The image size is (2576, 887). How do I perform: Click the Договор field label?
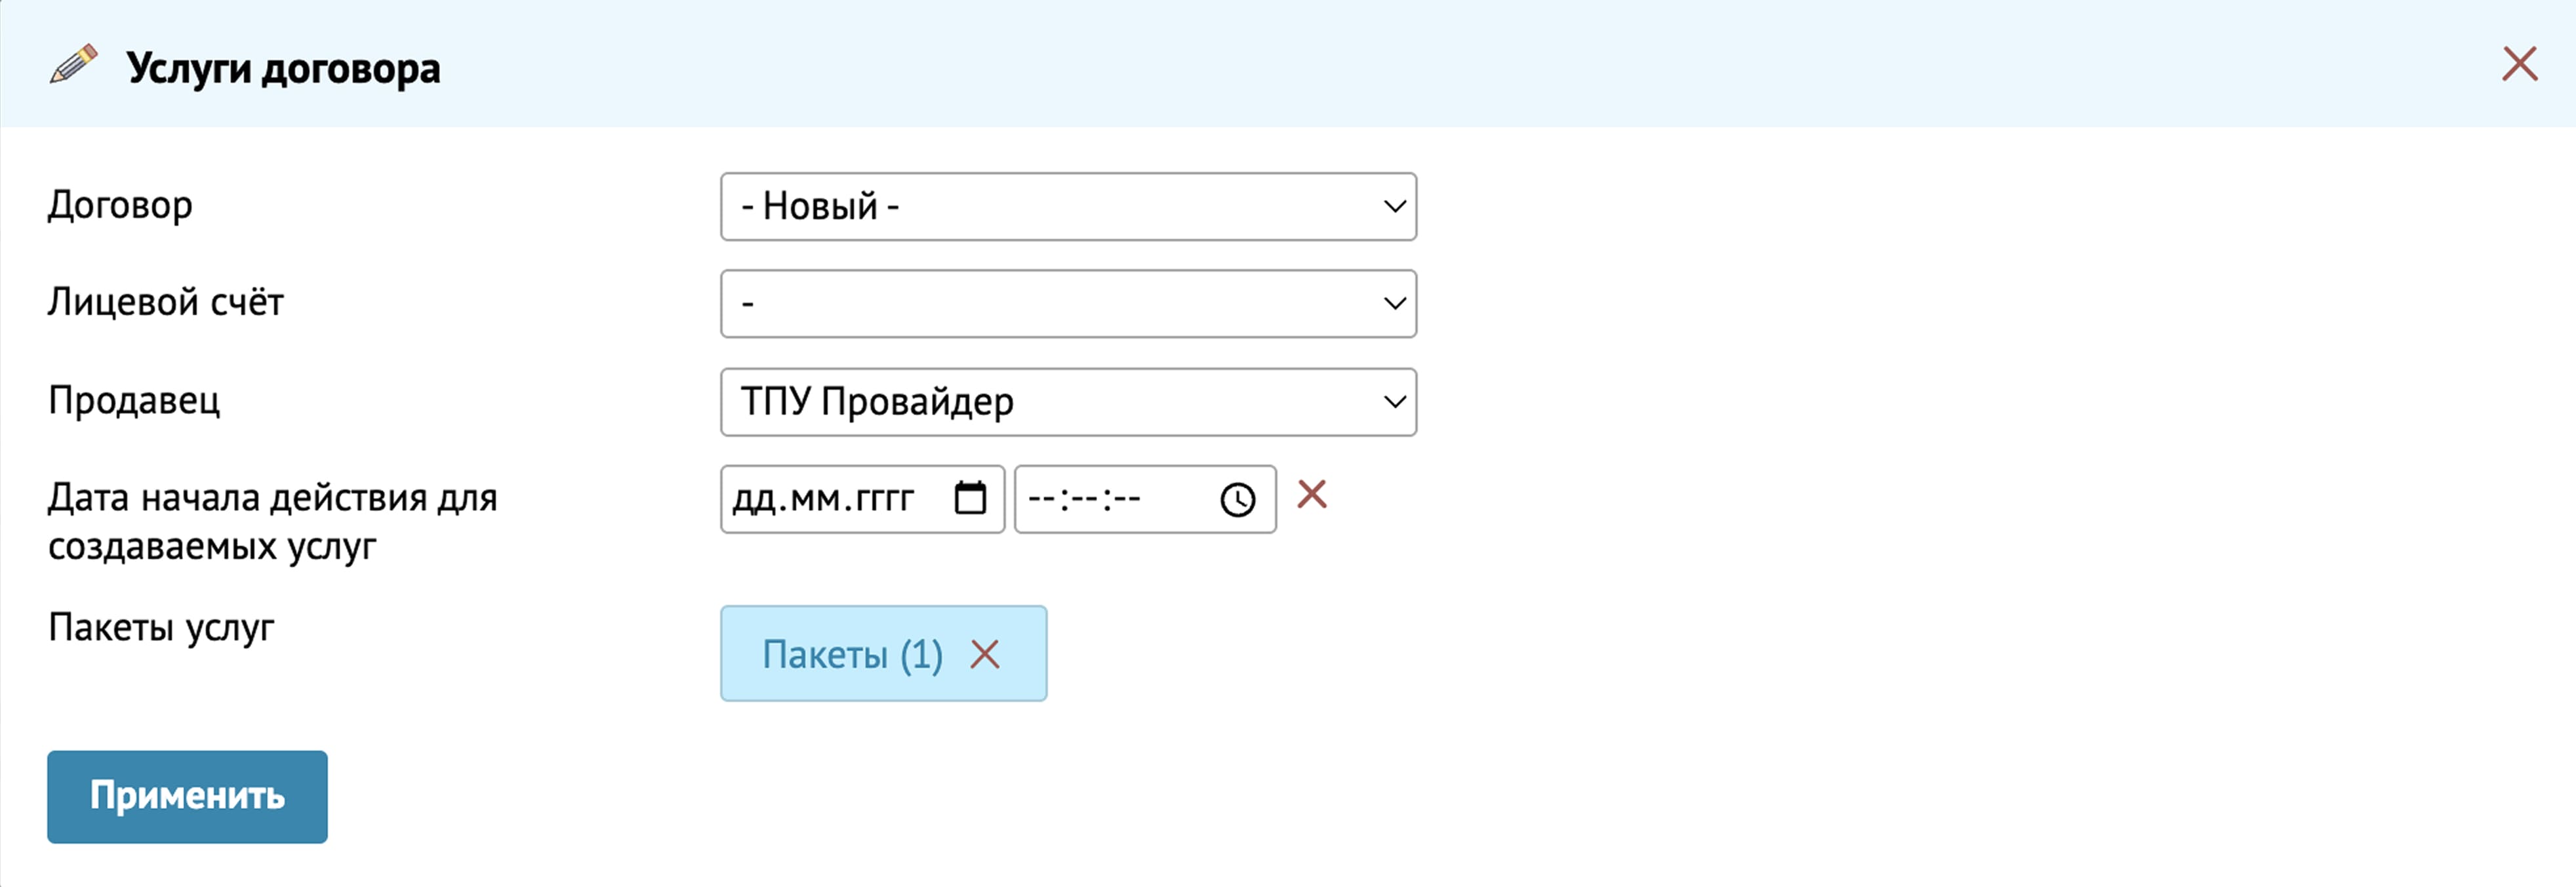(x=120, y=205)
